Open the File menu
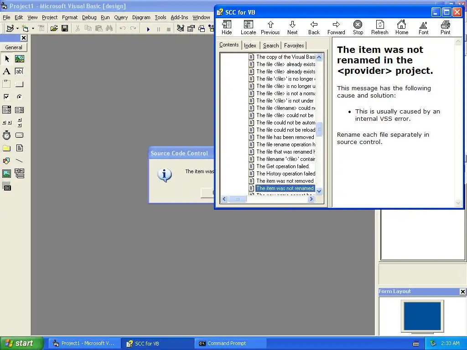This screenshot has height=350, width=467. tap(6, 17)
